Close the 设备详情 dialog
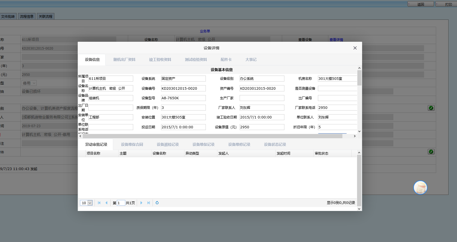This screenshot has width=457, height=242. (355, 48)
